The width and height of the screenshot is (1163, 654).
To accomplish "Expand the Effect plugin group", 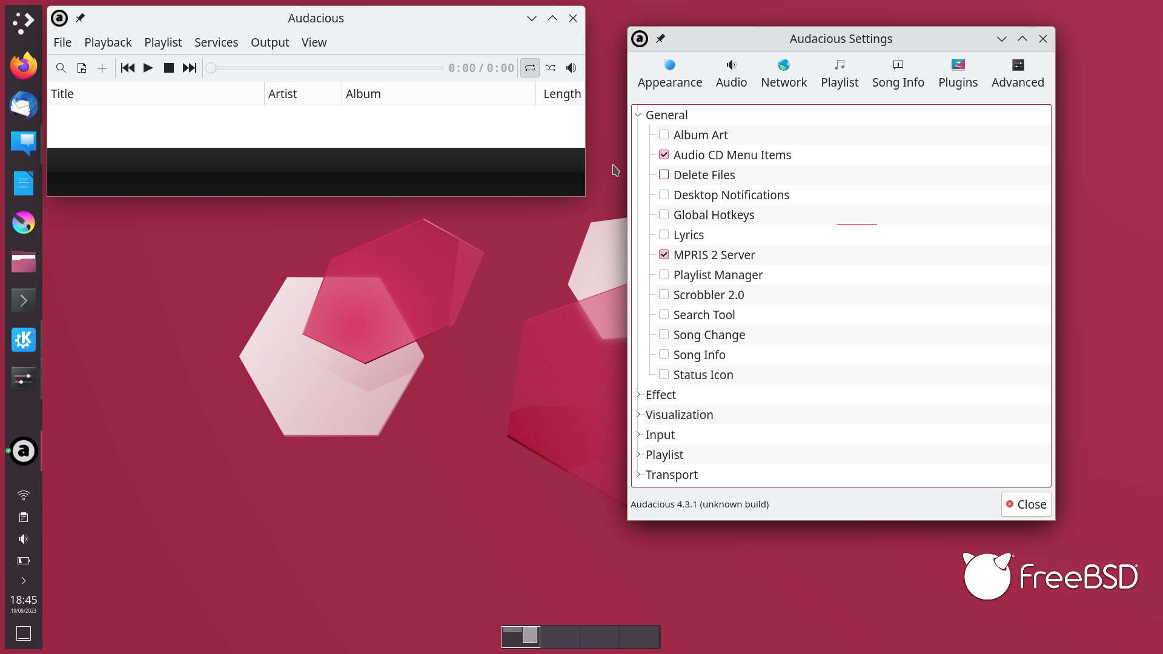I will 638,395.
